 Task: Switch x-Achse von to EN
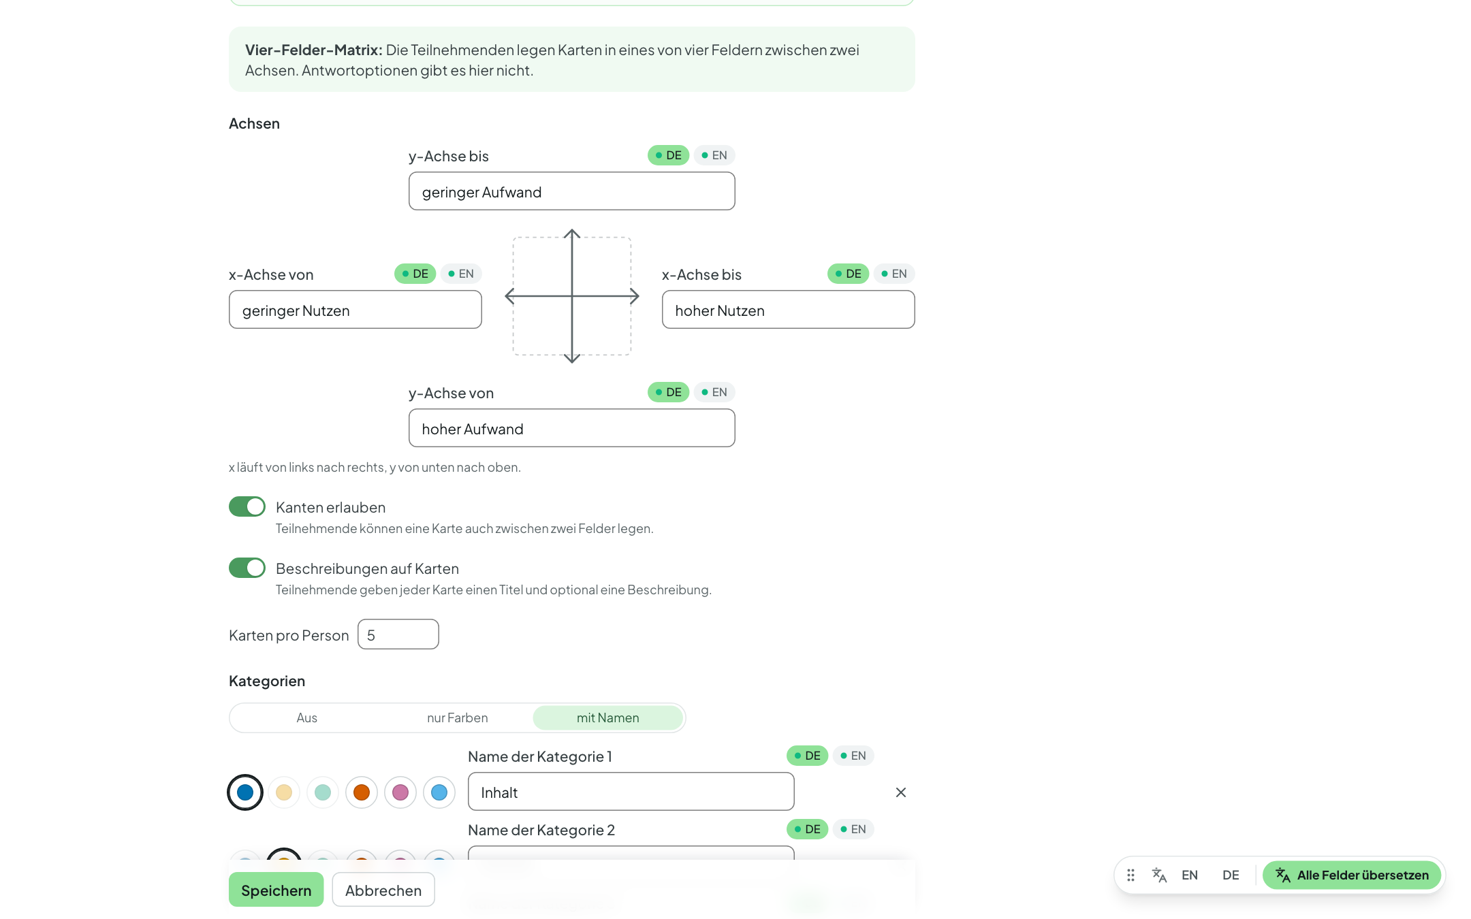tap(461, 274)
